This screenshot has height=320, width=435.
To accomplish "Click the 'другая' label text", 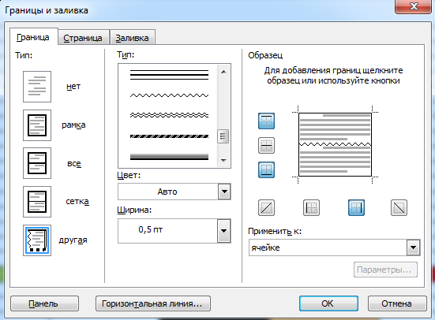I will point(73,240).
